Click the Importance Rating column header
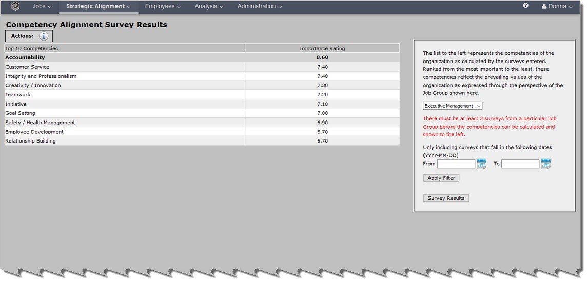The image size is (587, 283). [322, 48]
